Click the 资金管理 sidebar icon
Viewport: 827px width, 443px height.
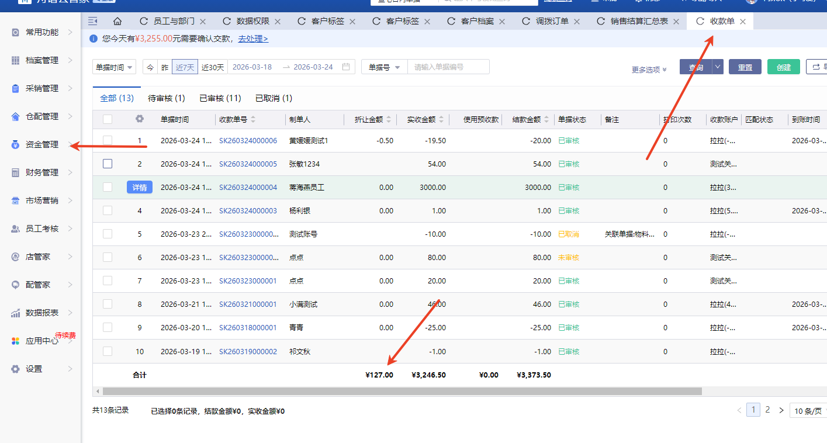(x=16, y=145)
